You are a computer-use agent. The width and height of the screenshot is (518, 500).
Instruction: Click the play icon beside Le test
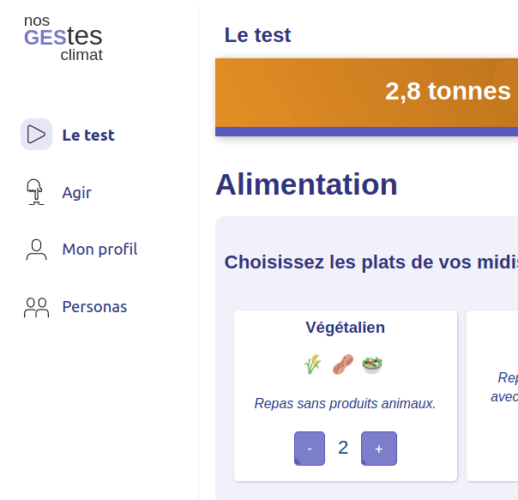(36, 135)
